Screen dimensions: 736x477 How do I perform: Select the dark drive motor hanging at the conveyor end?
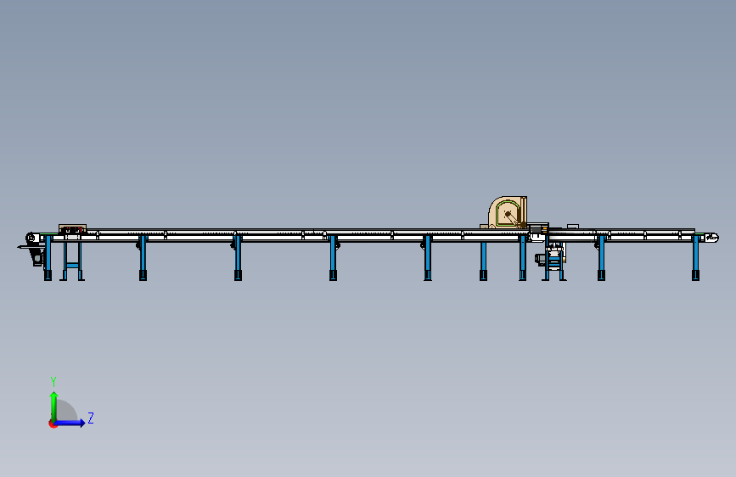click(x=37, y=257)
